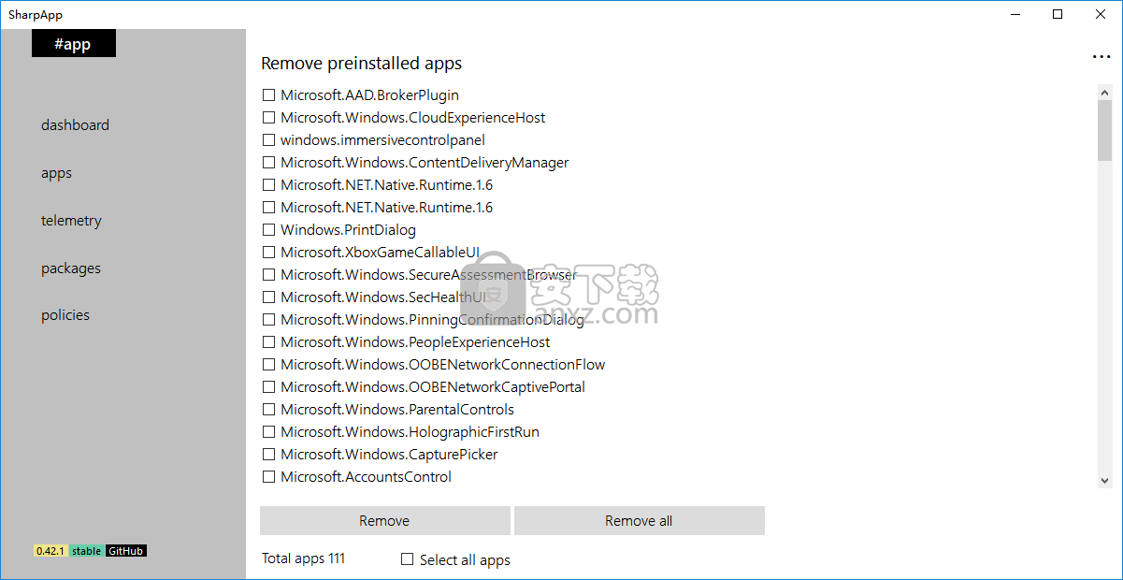
Task: Enable the Select all apps checkbox
Action: pos(407,559)
